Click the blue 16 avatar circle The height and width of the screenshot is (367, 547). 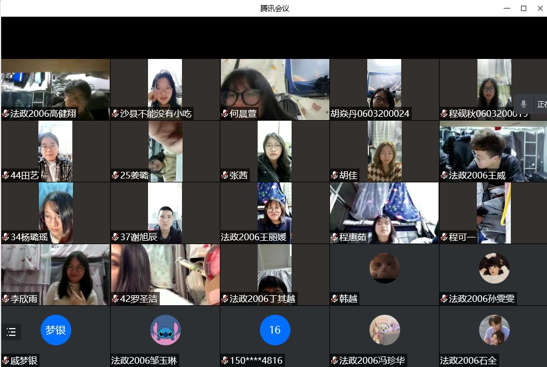(x=275, y=330)
